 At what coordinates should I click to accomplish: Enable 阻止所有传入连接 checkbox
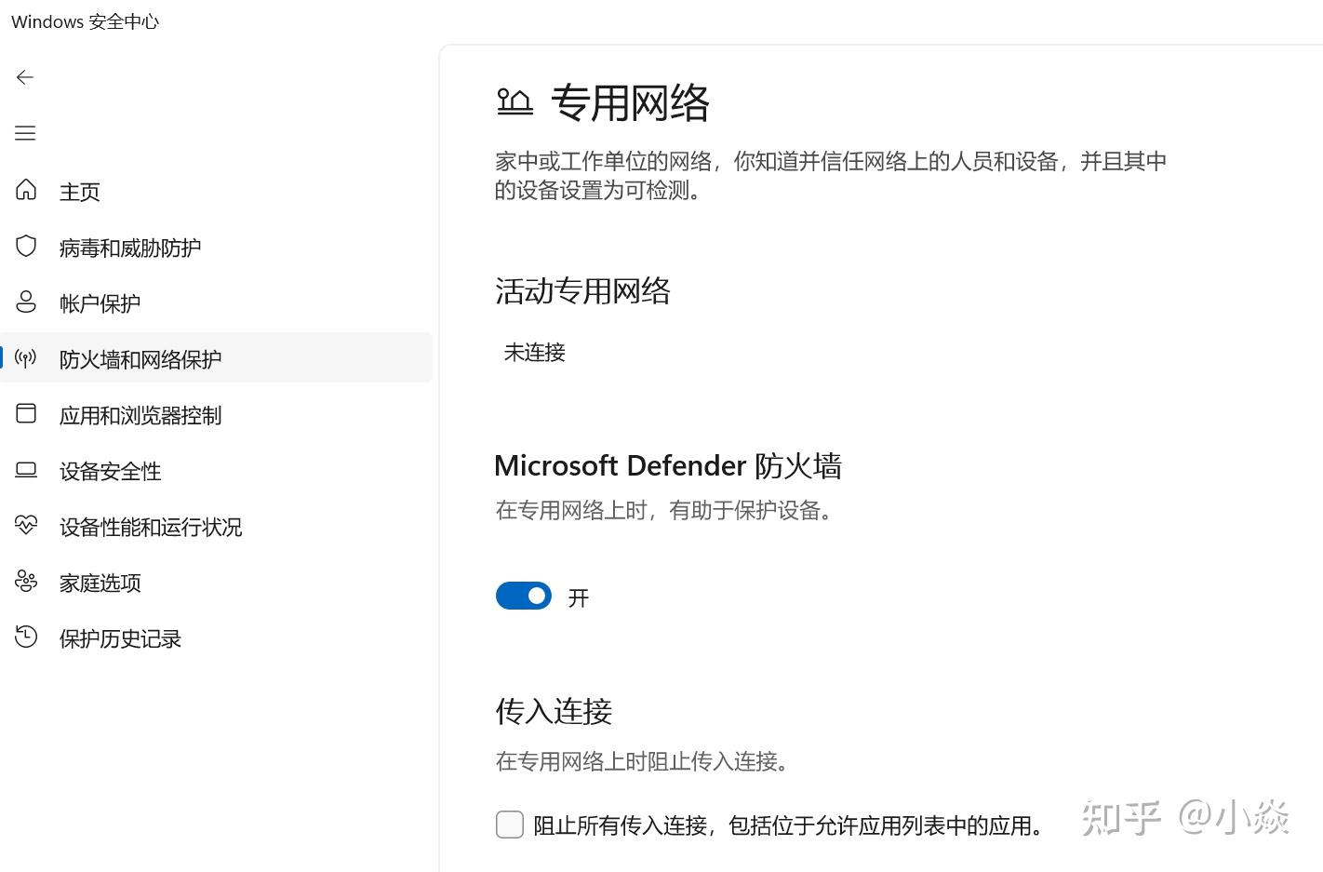[510, 825]
